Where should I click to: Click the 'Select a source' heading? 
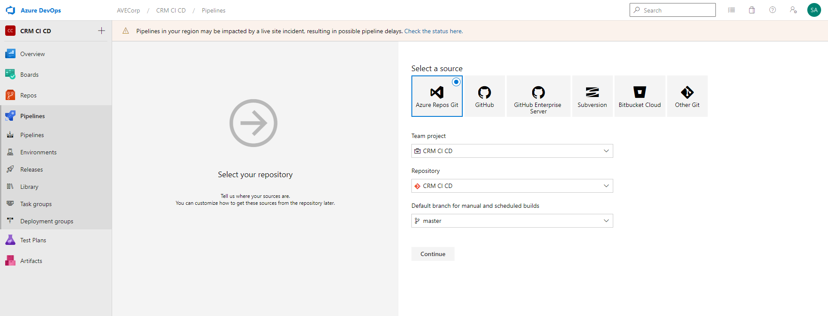[437, 69]
